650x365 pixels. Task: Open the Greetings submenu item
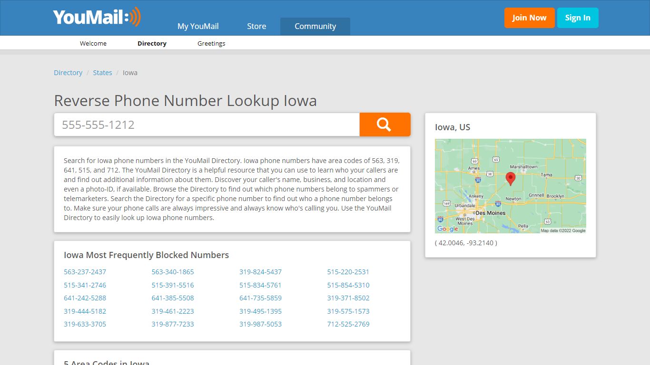211,43
